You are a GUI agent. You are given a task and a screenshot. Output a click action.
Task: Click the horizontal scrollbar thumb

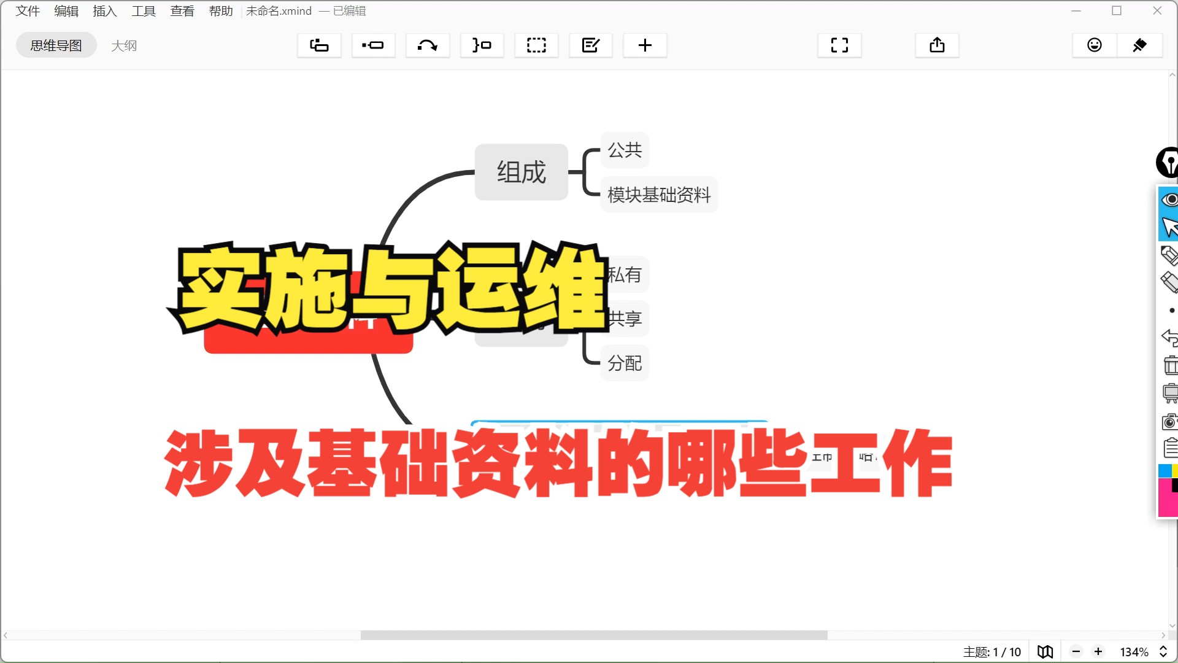click(x=594, y=635)
